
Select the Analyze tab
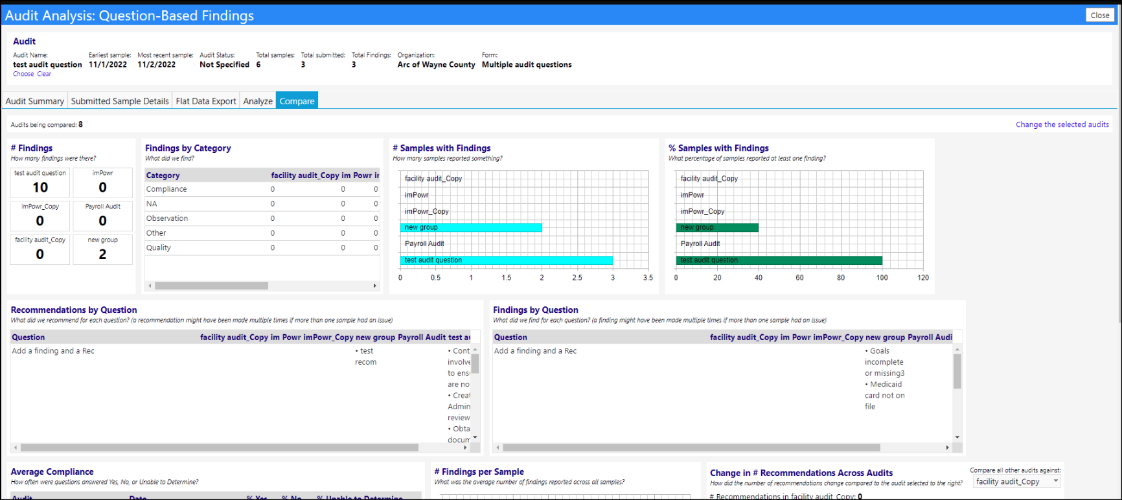pos(258,101)
